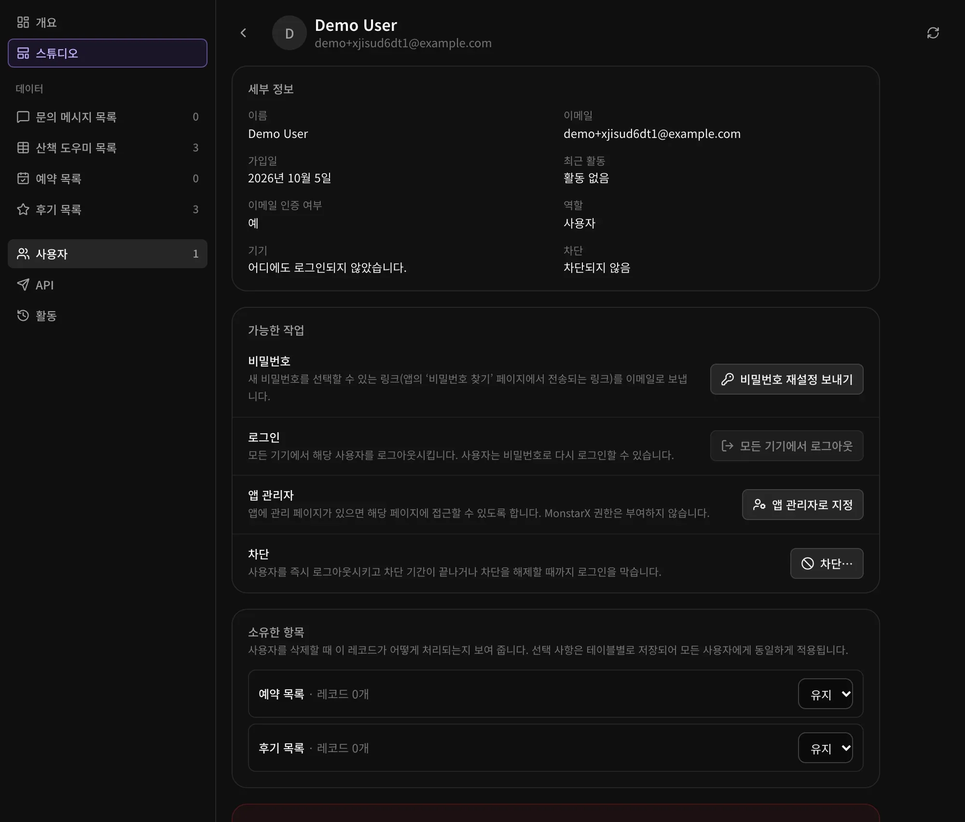Screen dimensions: 965x822
Task: Click the 후기 목록 count 3
Action: tap(195, 209)
